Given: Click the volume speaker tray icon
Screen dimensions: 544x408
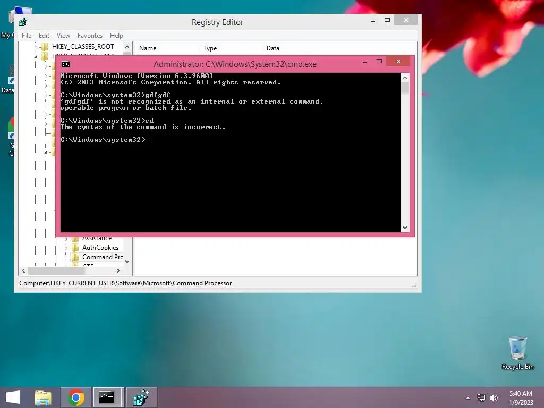Looking at the screenshot, I should tap(494, 398).
